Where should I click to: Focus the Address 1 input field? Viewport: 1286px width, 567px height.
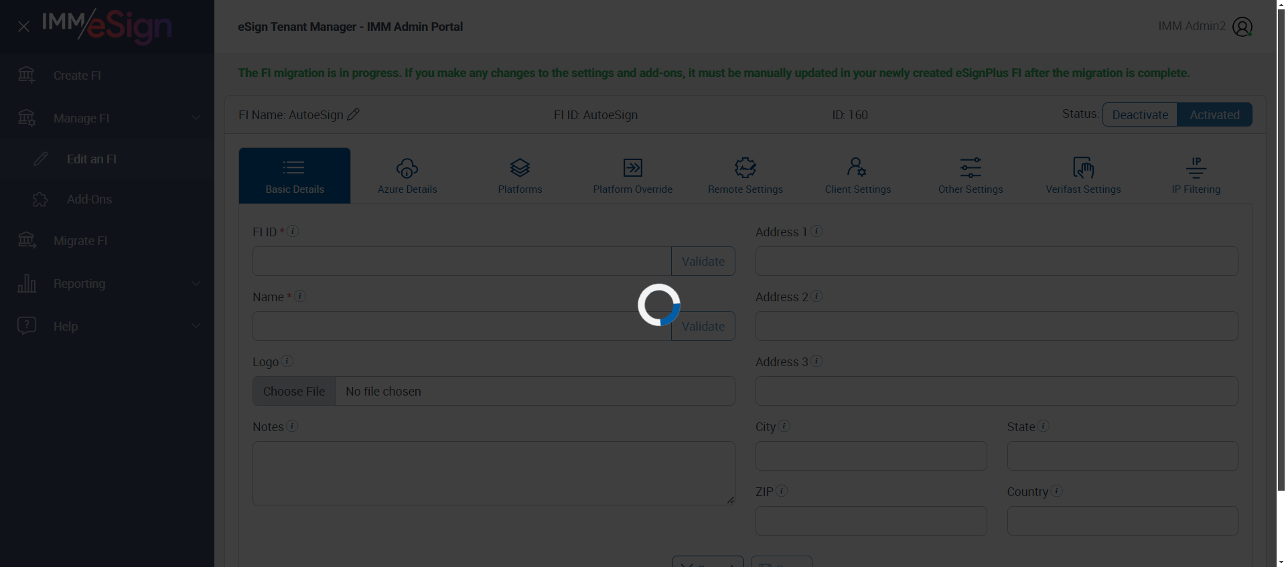coord(997,261)
